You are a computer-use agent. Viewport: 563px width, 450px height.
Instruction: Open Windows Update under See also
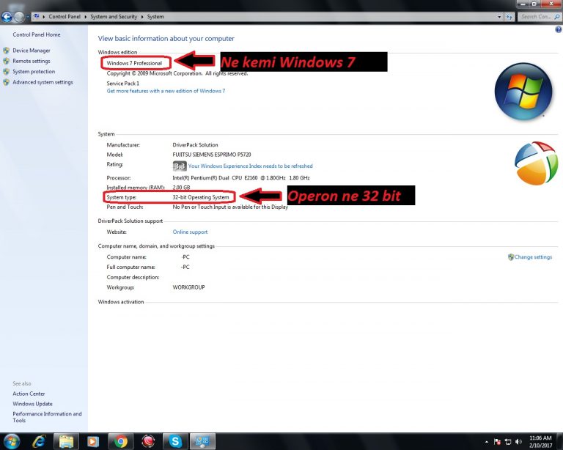[x=32, y=404]
